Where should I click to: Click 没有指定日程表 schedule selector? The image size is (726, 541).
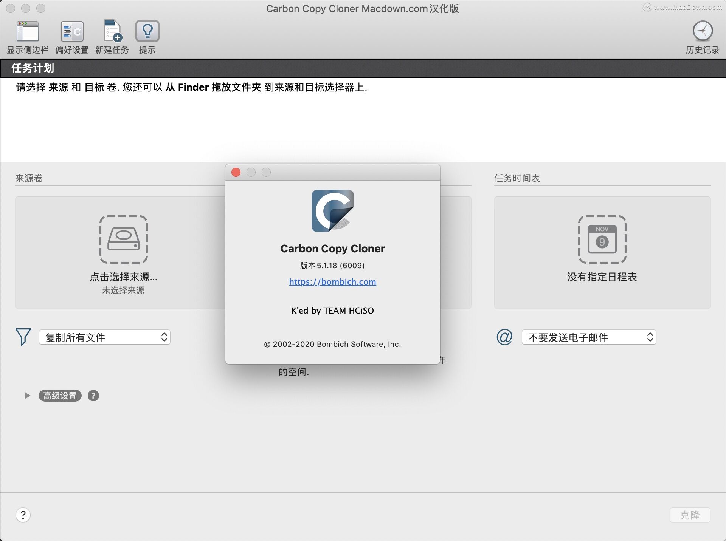coord(602,277)
